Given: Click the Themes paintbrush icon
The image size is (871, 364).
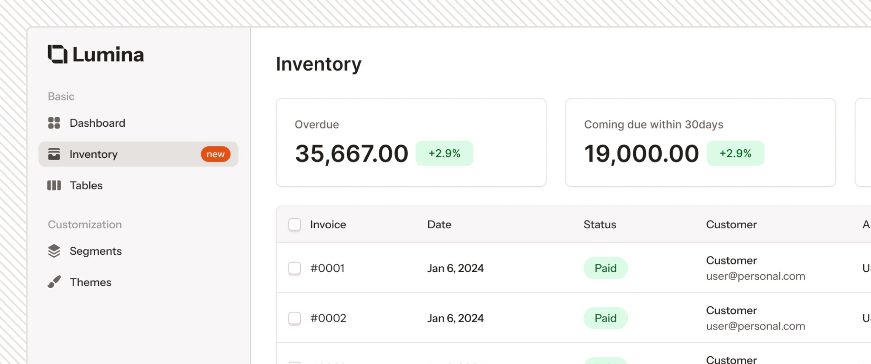Looking at the screenshot, I should pyautogui.click(x=54, y=282).
